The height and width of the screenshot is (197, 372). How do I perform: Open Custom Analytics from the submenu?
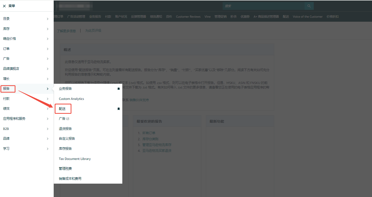click(x=71, y=99)
